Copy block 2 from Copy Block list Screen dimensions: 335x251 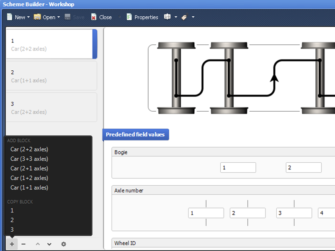pos(12,220)
